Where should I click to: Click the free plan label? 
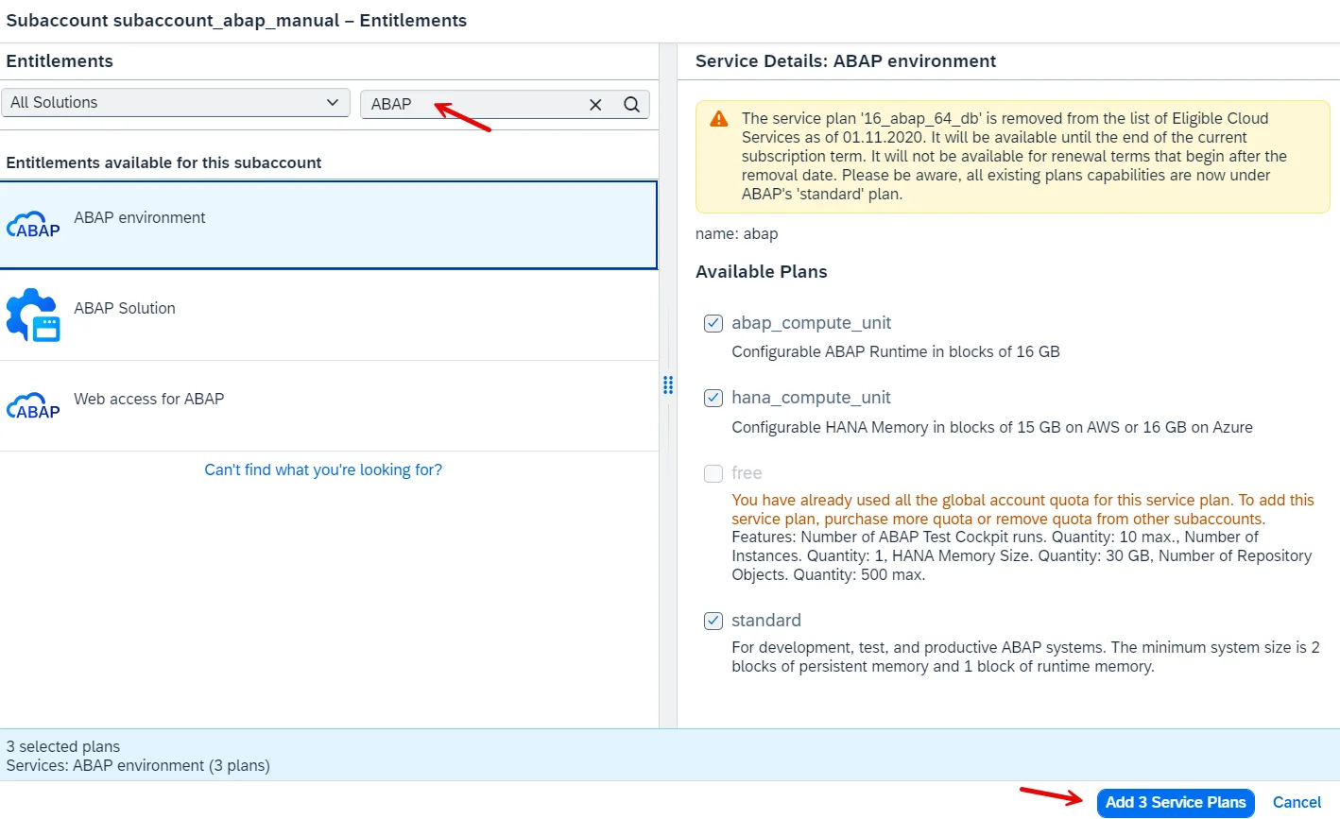(747, 473)
